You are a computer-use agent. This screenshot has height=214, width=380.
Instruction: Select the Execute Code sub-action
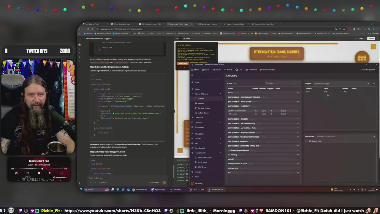coord(340,141)
